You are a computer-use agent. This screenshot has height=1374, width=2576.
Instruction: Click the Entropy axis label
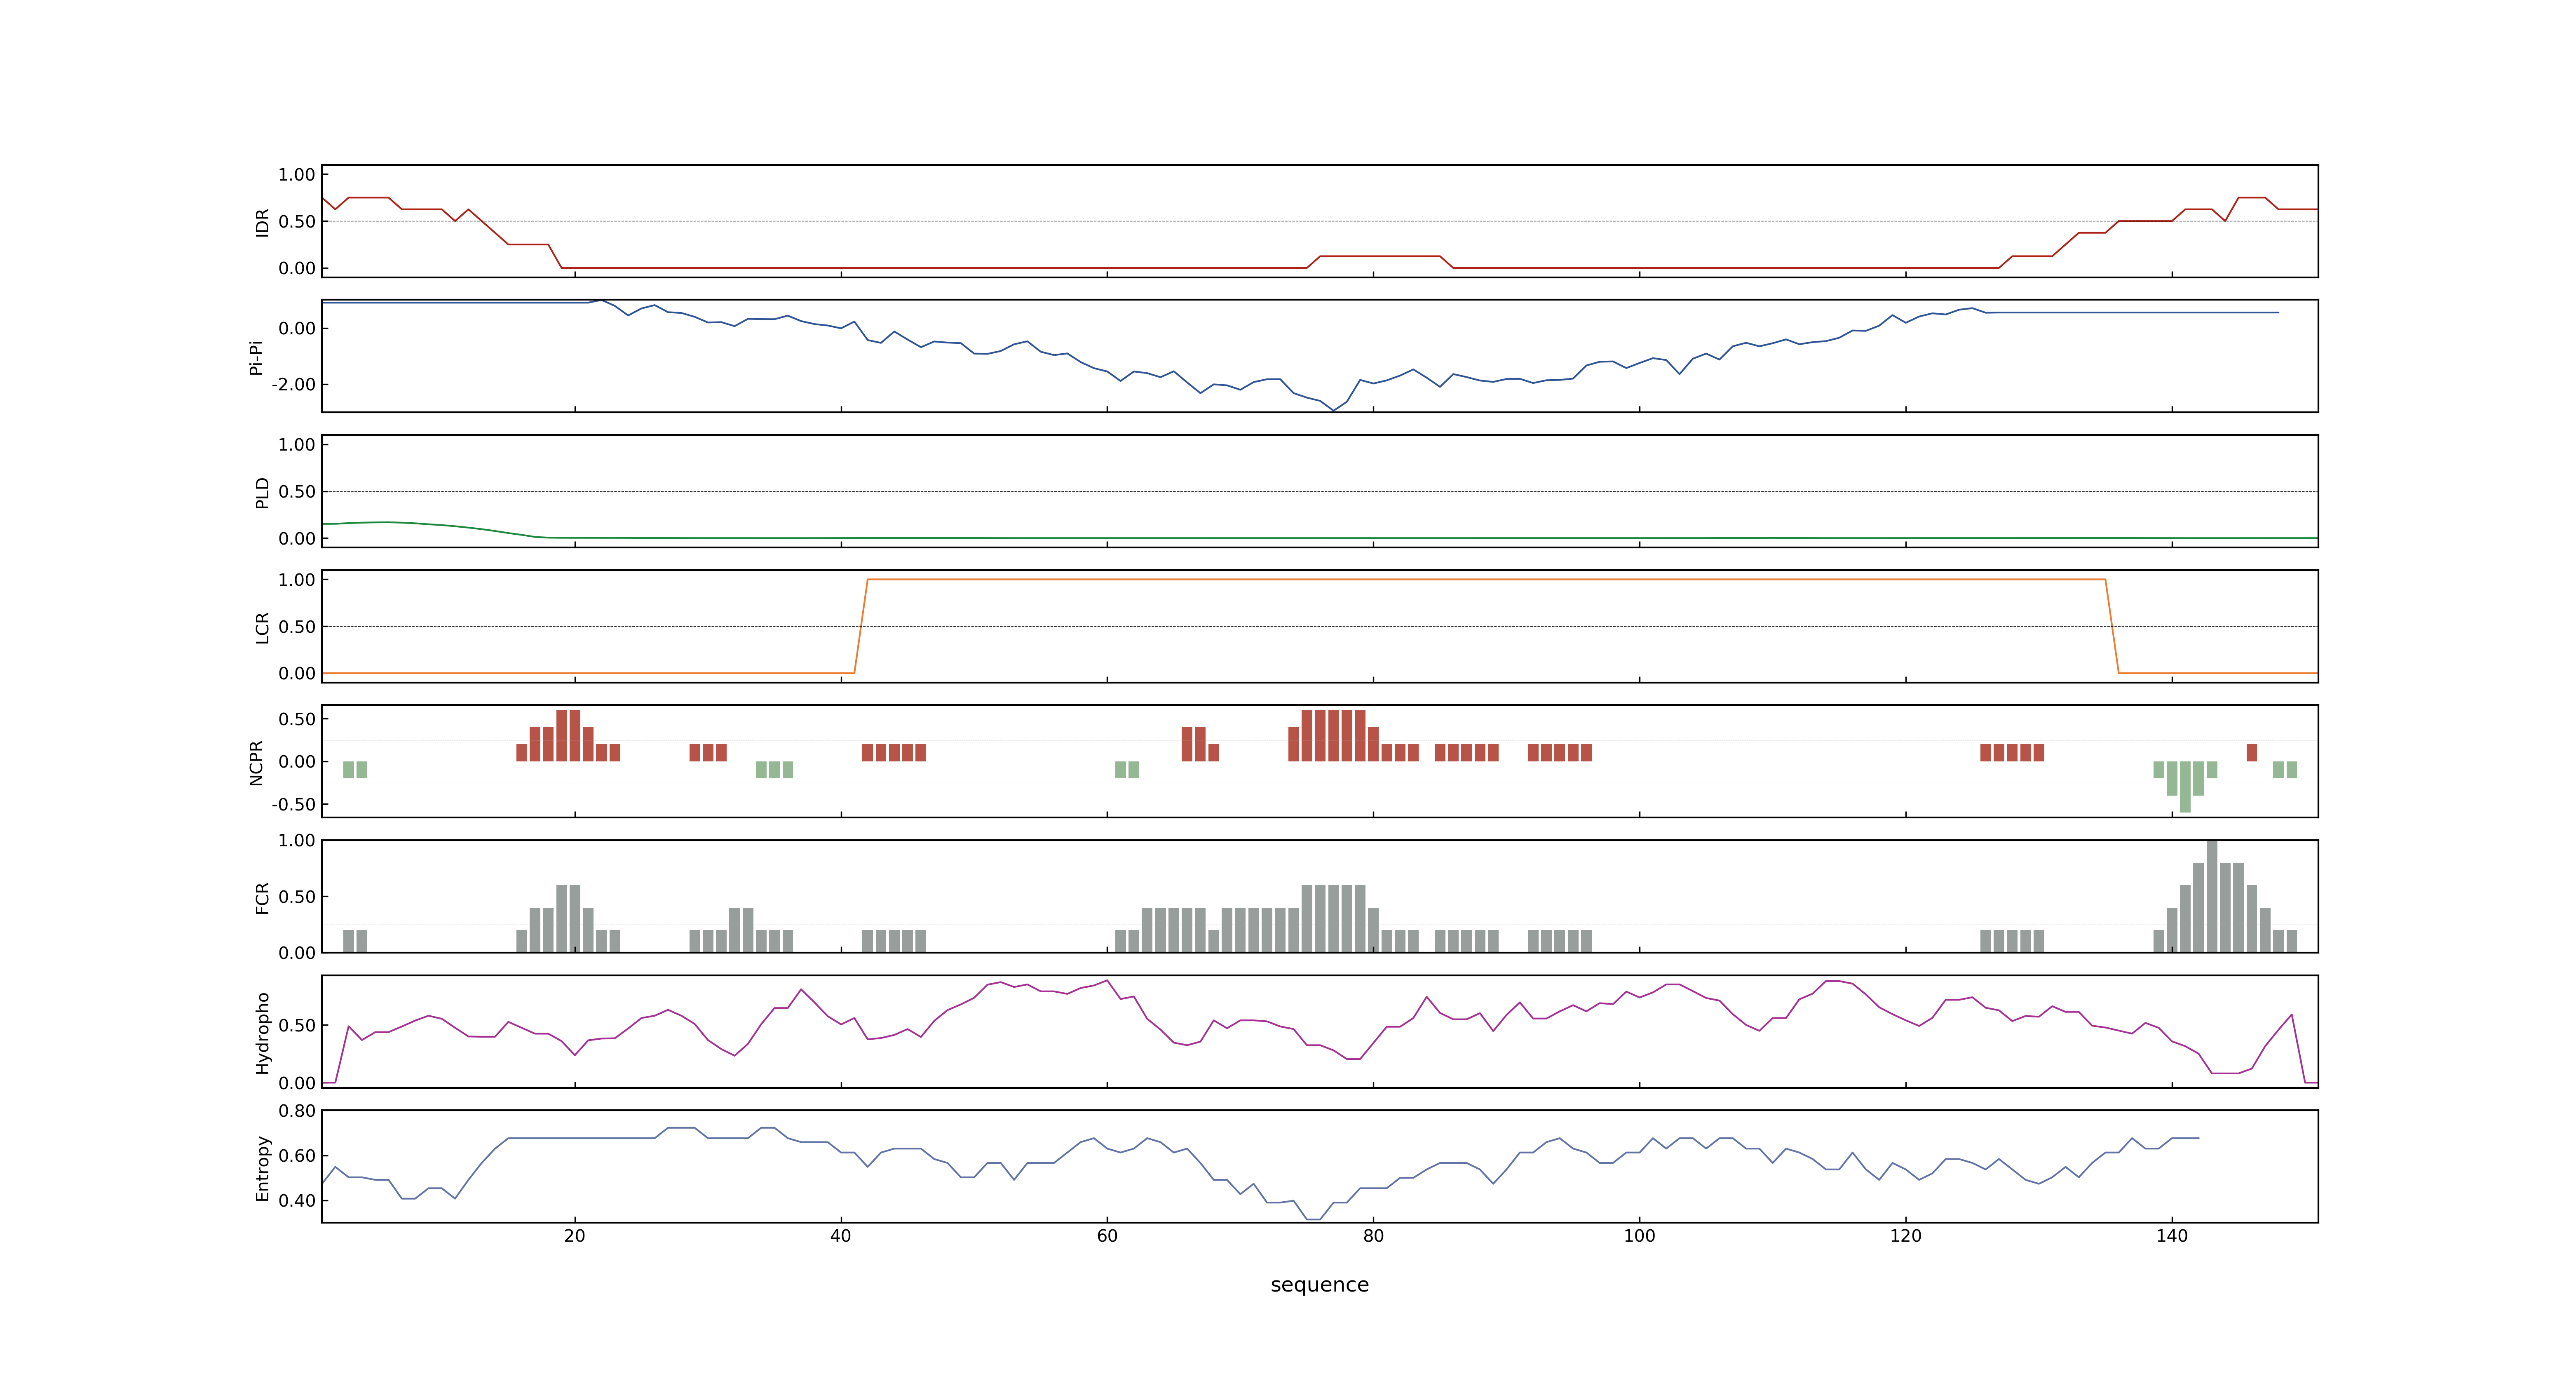pyautogui.click(x=262, y=1168)
